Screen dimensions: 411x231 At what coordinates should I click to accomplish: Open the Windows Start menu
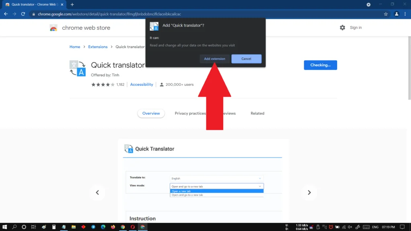pyautogui.click(x=4, y=227)
